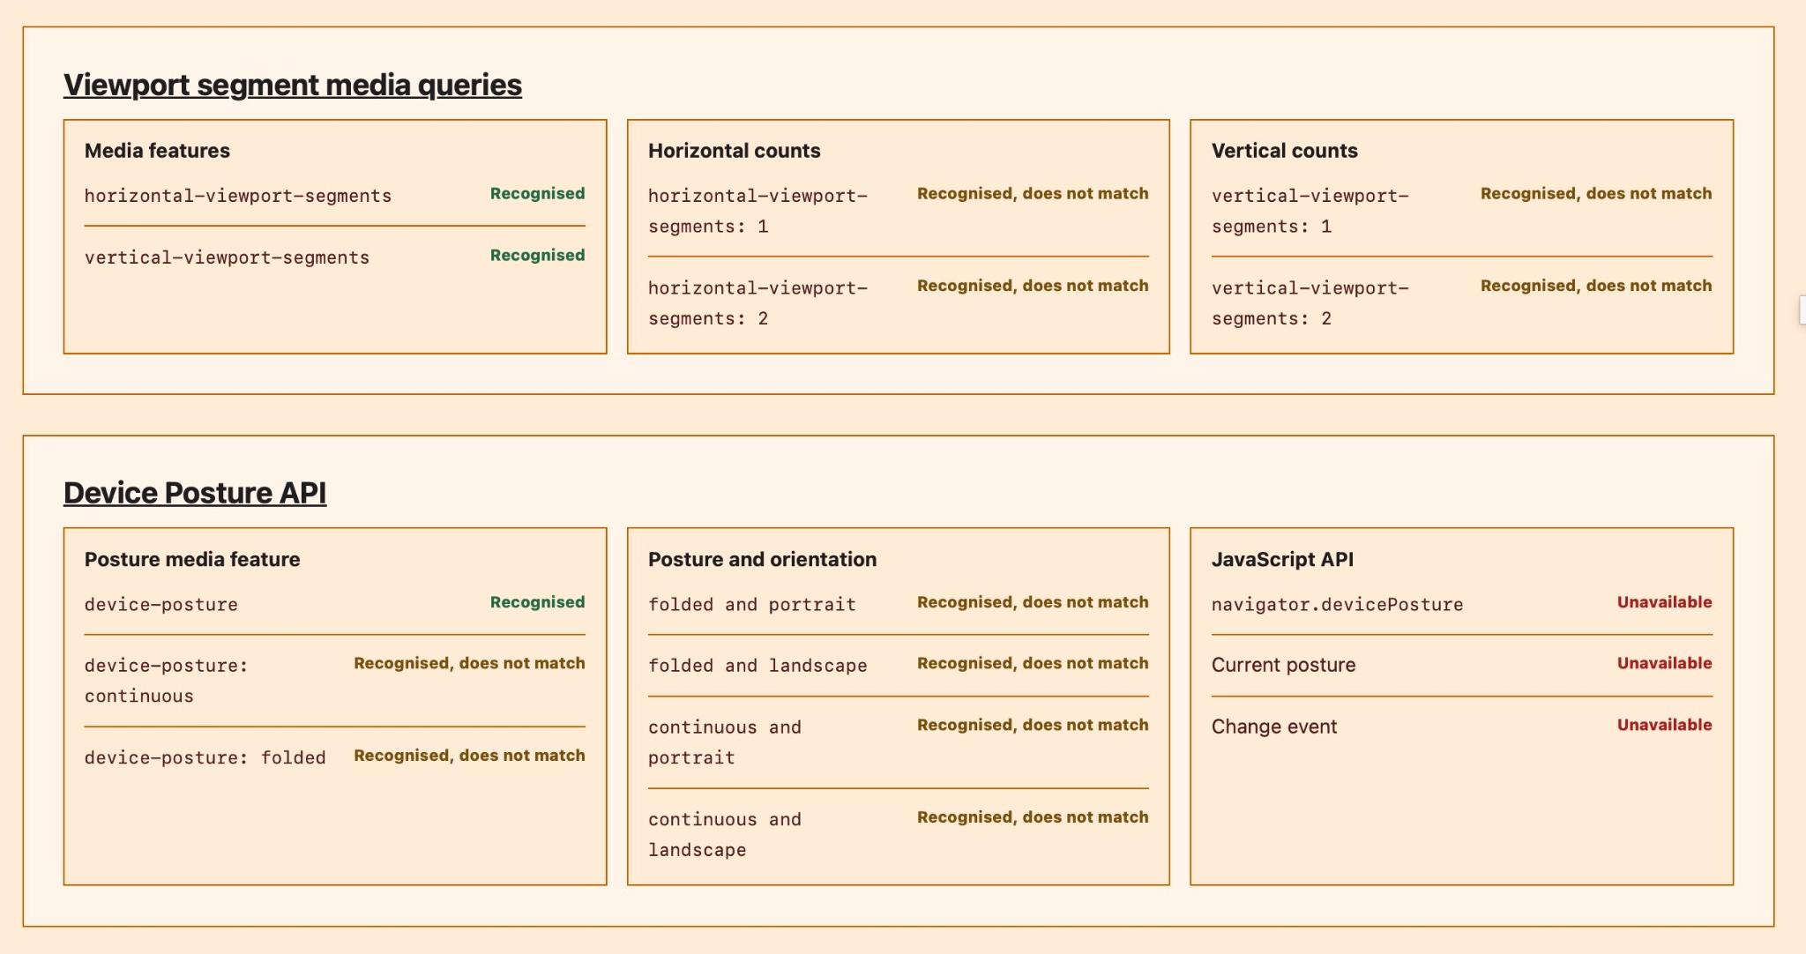This screenshot has height=954, width=1806.
Task: Select the continuous and portrait row
Action: pos(899,742)
